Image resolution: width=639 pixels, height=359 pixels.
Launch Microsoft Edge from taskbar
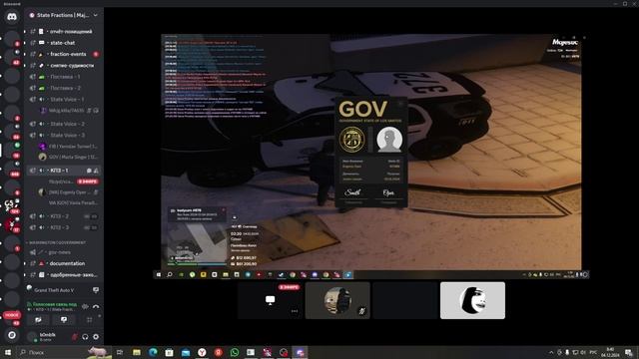tap(153, 352)
